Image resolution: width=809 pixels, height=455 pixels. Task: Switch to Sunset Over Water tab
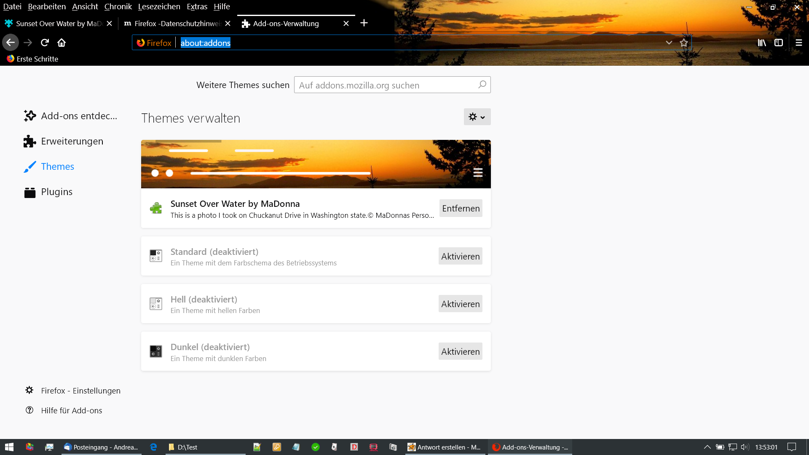point(55,24)
